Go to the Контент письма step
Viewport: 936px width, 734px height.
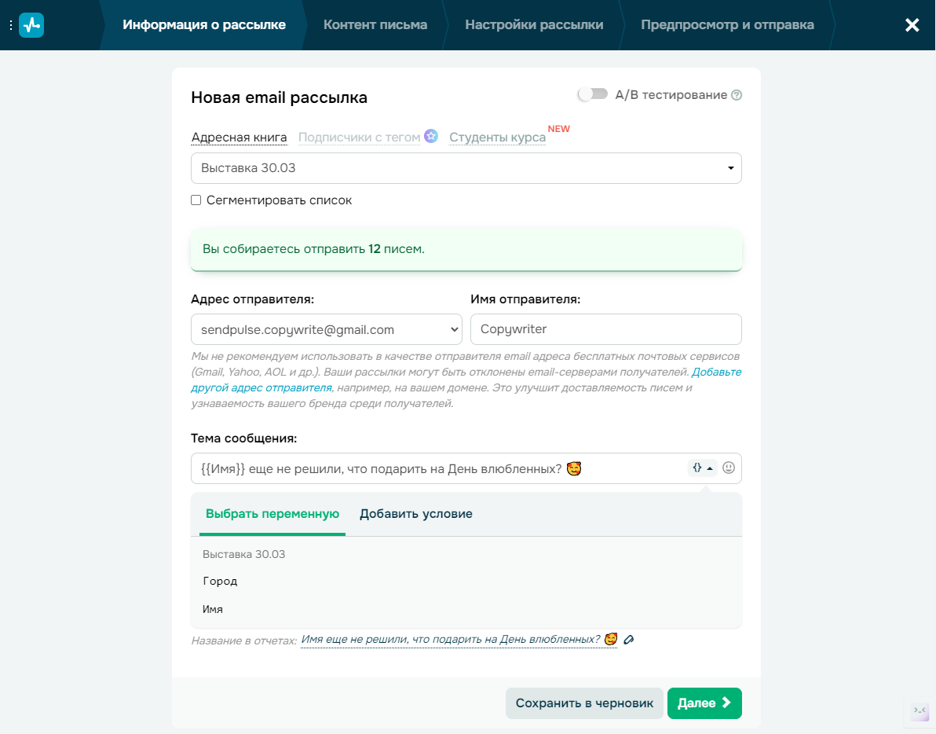tap(375, 25)
